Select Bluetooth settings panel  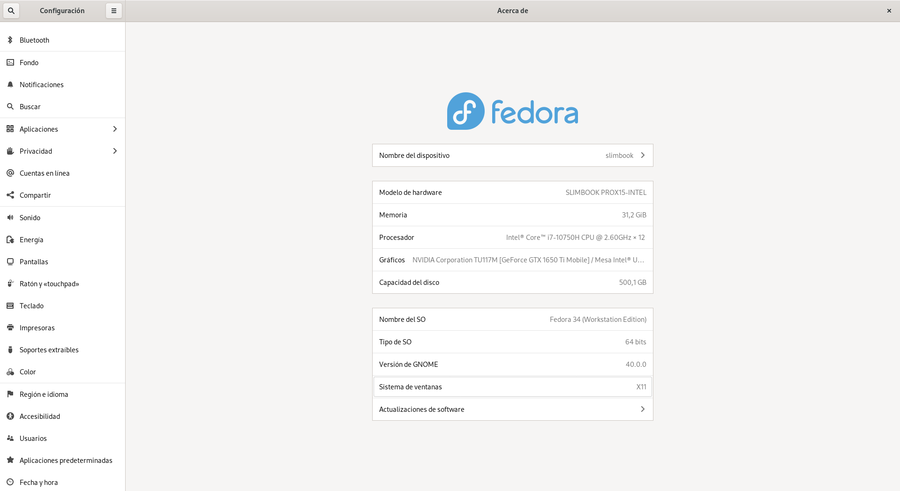[62, 40]
